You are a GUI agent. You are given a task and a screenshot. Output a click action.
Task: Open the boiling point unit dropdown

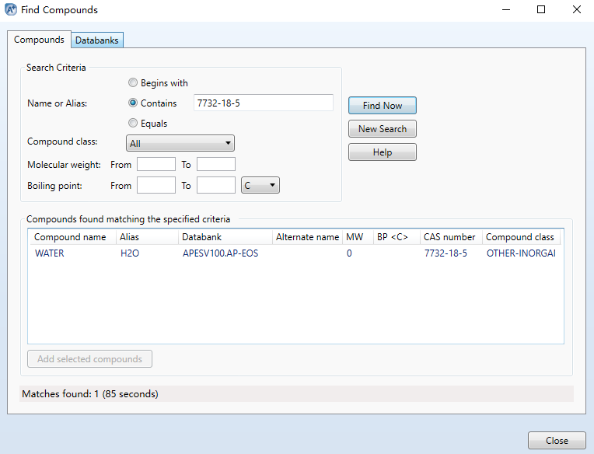tap(260, 185)
